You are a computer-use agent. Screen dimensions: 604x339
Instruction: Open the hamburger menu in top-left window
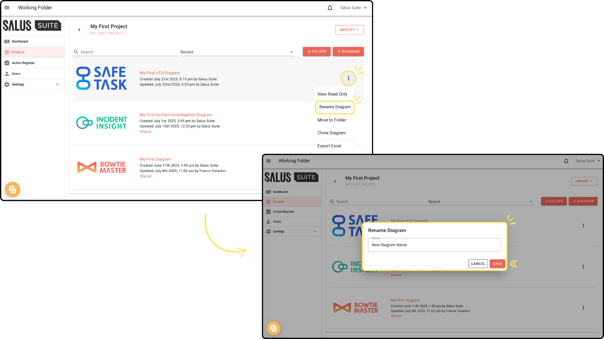coord(7,8)
